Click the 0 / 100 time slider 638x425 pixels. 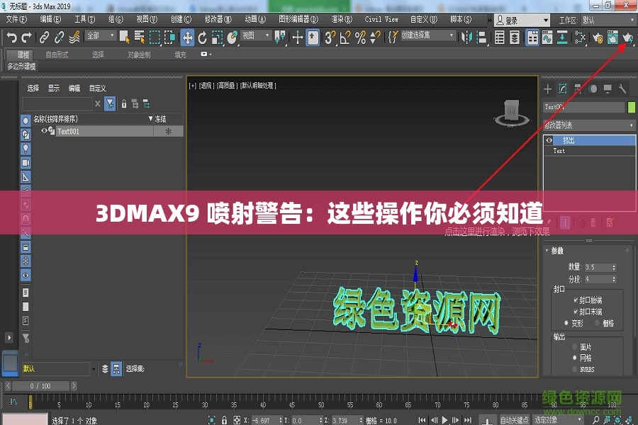[x=40, y=386]
